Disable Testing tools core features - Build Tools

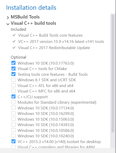(13, 74)
